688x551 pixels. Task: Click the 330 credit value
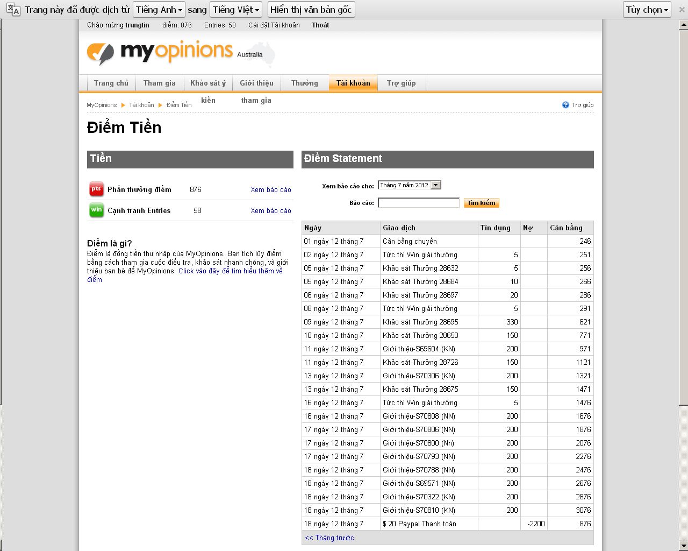(512, 322)
